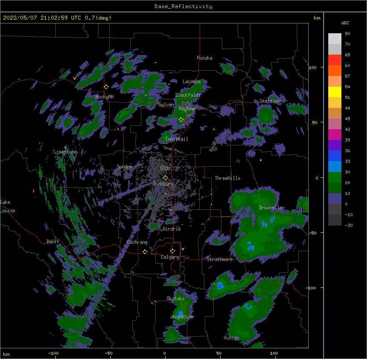Click the Vulcan city label
This screenshot has height=359, width=367.
point(231,338)
